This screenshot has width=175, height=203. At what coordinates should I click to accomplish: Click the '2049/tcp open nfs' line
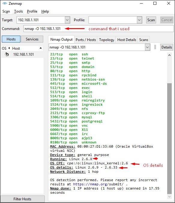(x=69, y=109)
